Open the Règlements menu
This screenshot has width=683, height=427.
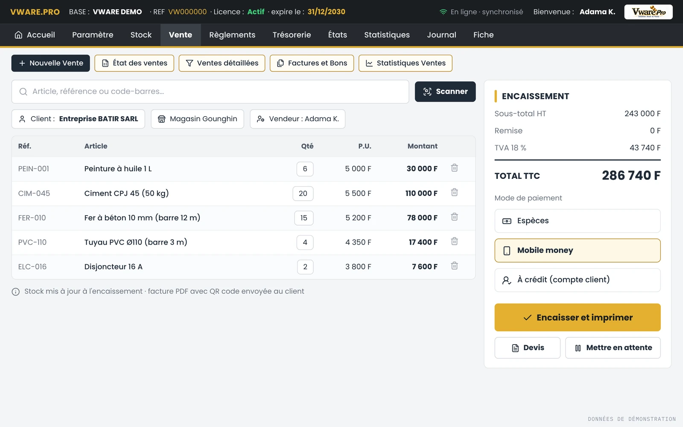click(232, 35)
